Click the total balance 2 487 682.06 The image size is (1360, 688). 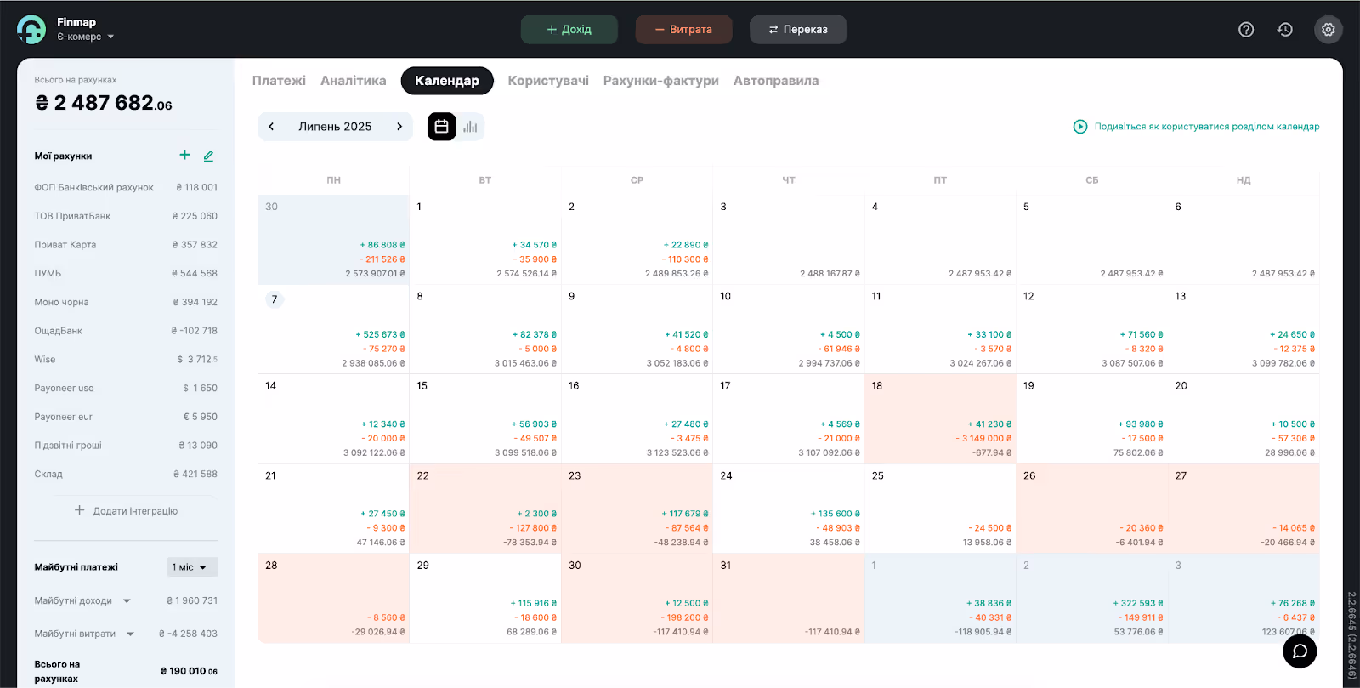click(103, 103)
